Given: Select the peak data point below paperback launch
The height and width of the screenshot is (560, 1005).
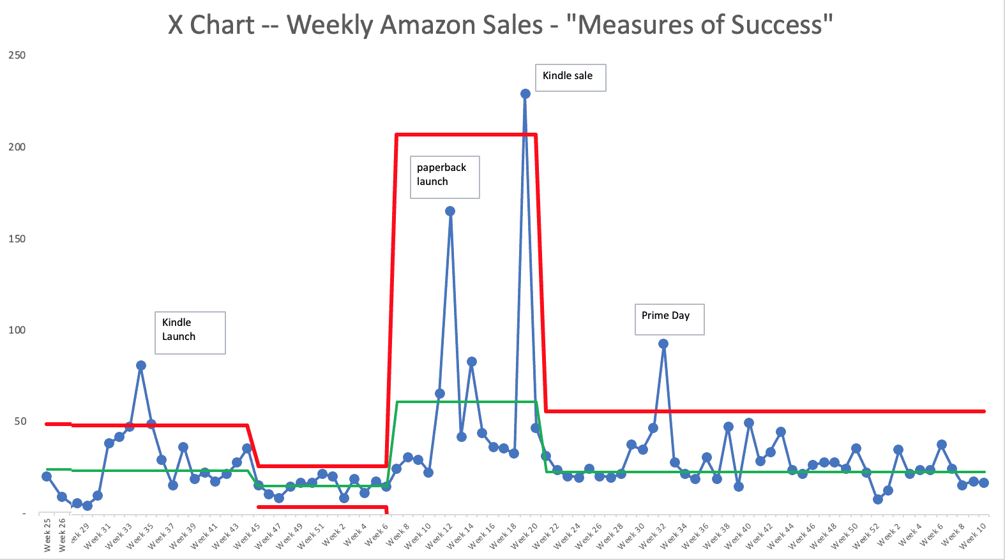Looking at the screenshot, I should click(450, 211).
